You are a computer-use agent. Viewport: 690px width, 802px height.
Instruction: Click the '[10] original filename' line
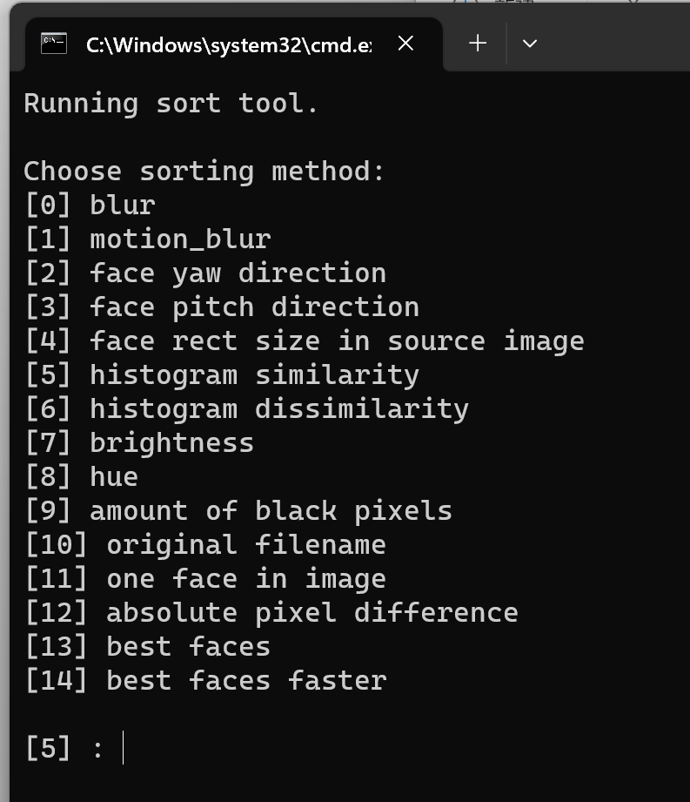tap(205, 545)
